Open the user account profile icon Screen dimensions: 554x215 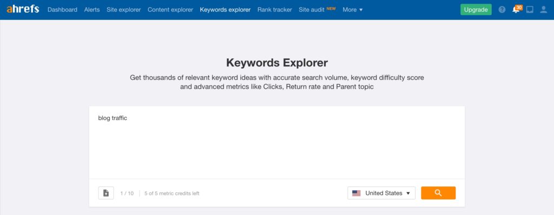click(x=543, y=10)
